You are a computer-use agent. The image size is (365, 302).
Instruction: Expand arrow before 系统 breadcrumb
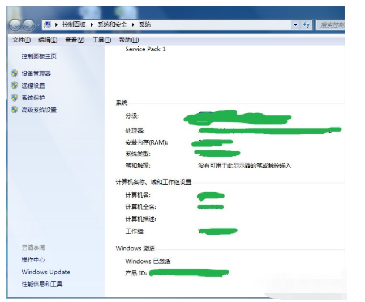pos(133,25)
